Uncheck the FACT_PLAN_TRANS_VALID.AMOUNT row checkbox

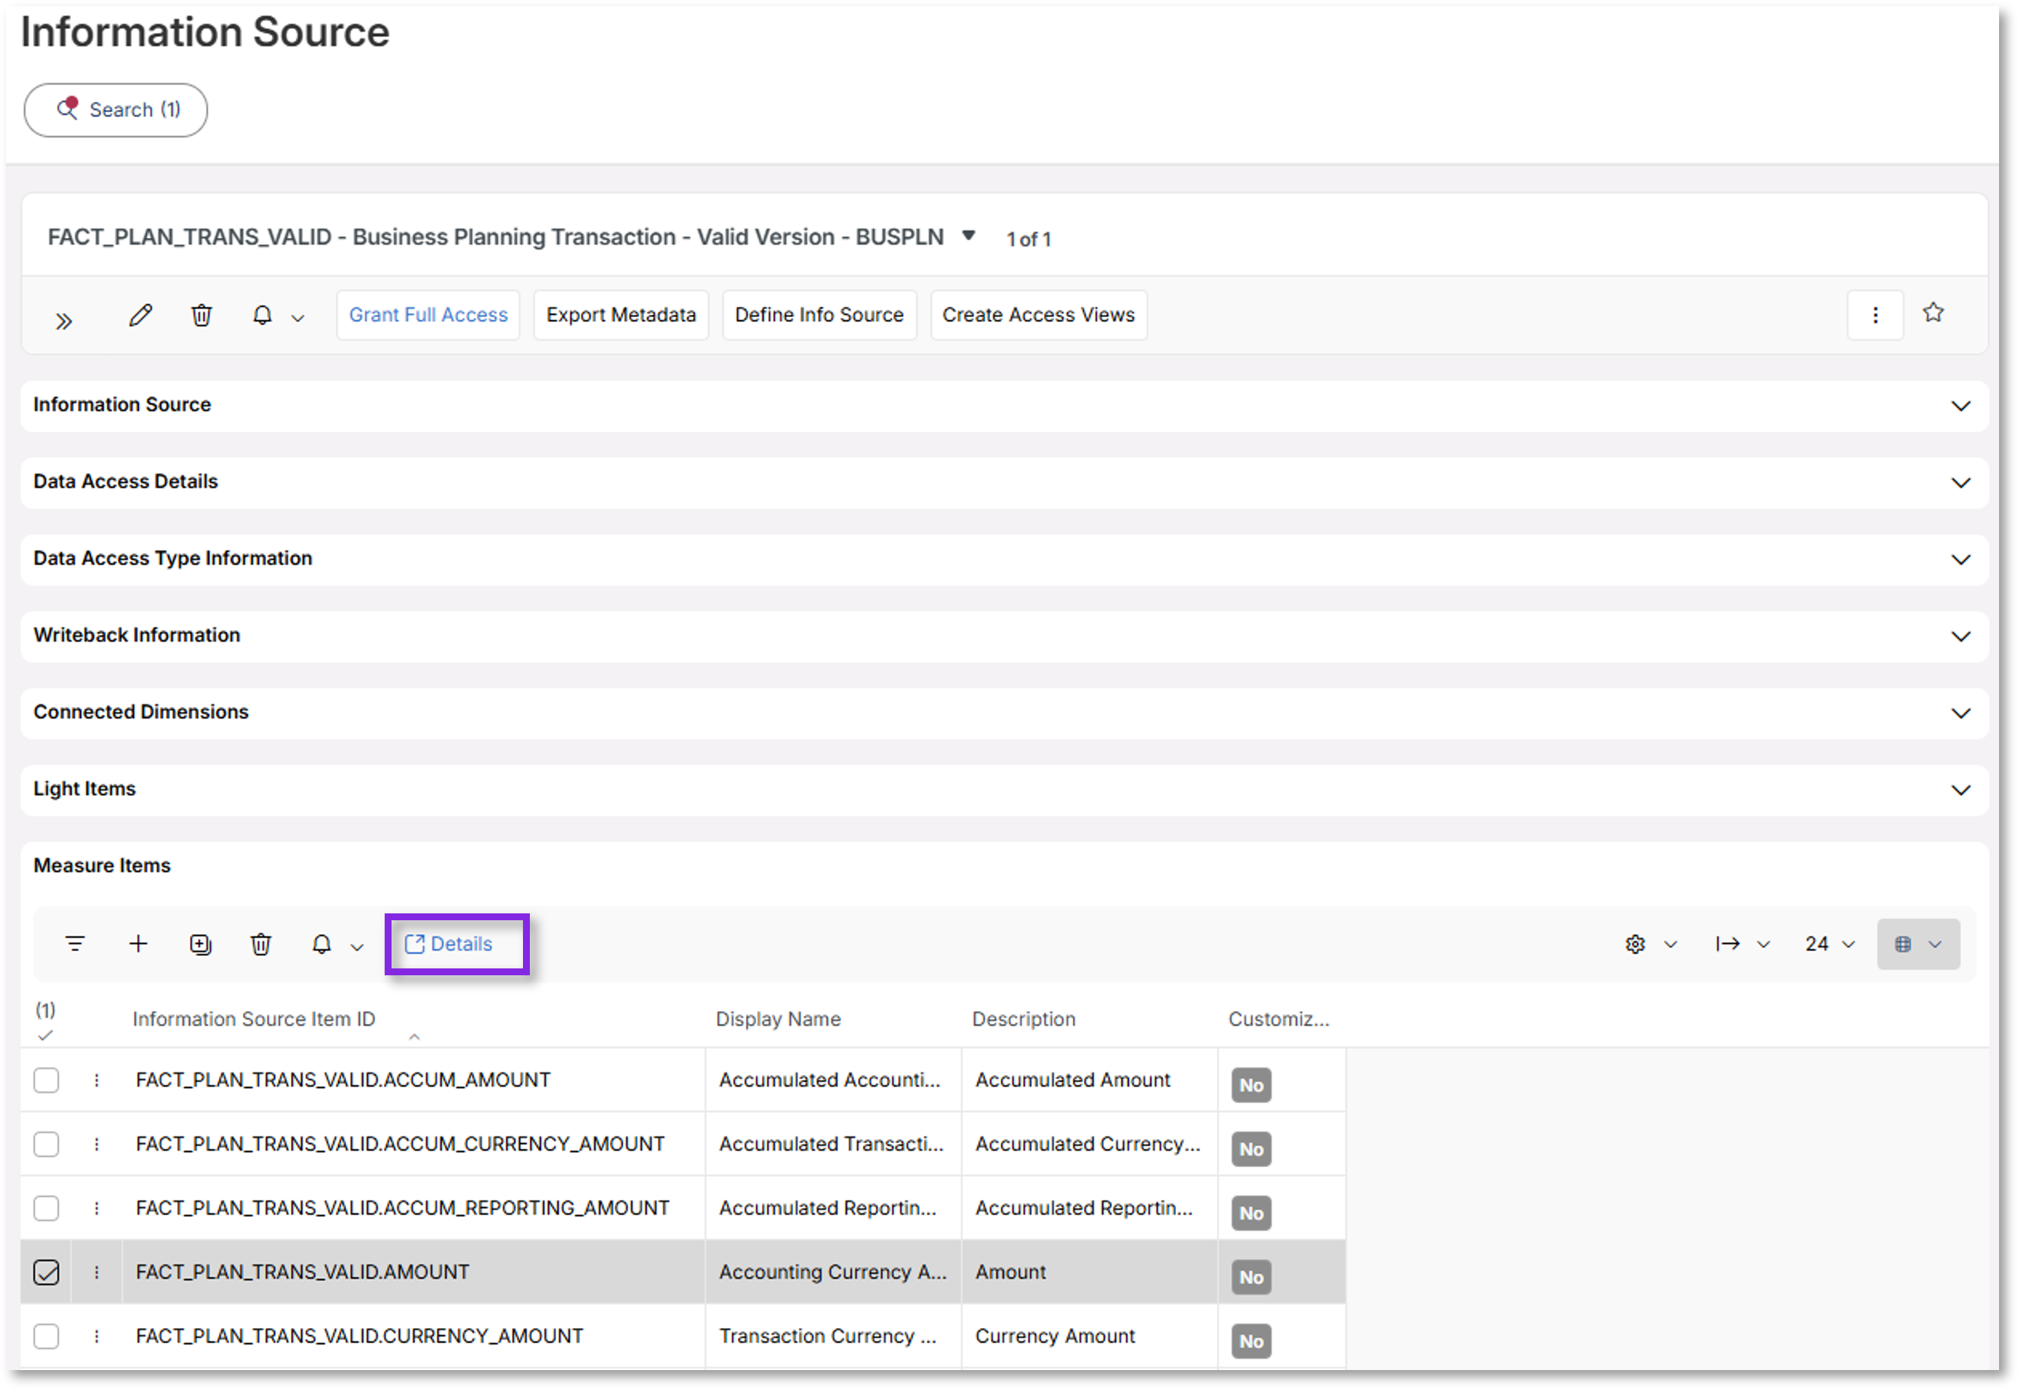[46, 1272]
